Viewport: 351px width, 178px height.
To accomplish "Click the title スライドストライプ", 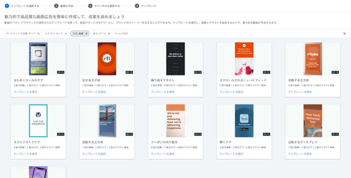I will pos(27,142).
